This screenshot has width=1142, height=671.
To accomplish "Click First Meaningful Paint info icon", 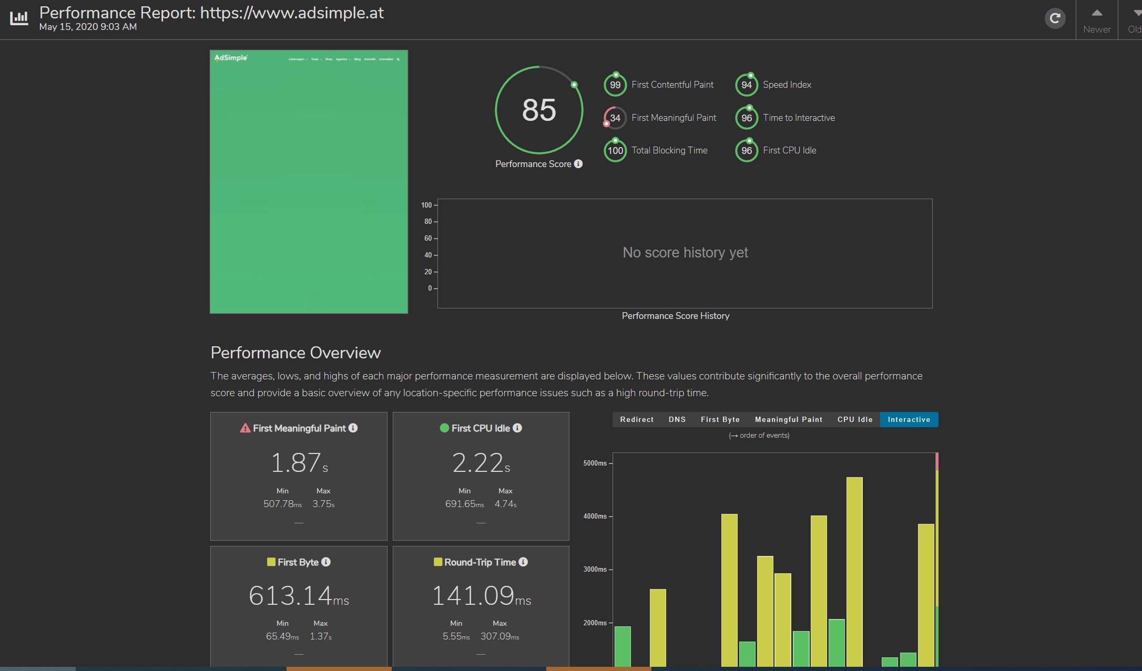I will [x=353, y=428].
